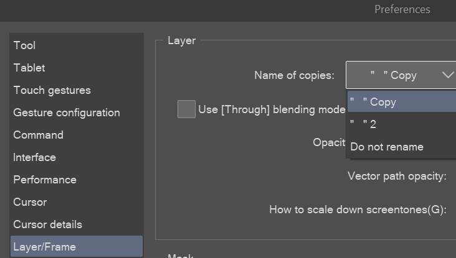This screenshot has height=258, width=456.
Task: Select Tablet in the preferences sidebar
Action: point(77,68)
